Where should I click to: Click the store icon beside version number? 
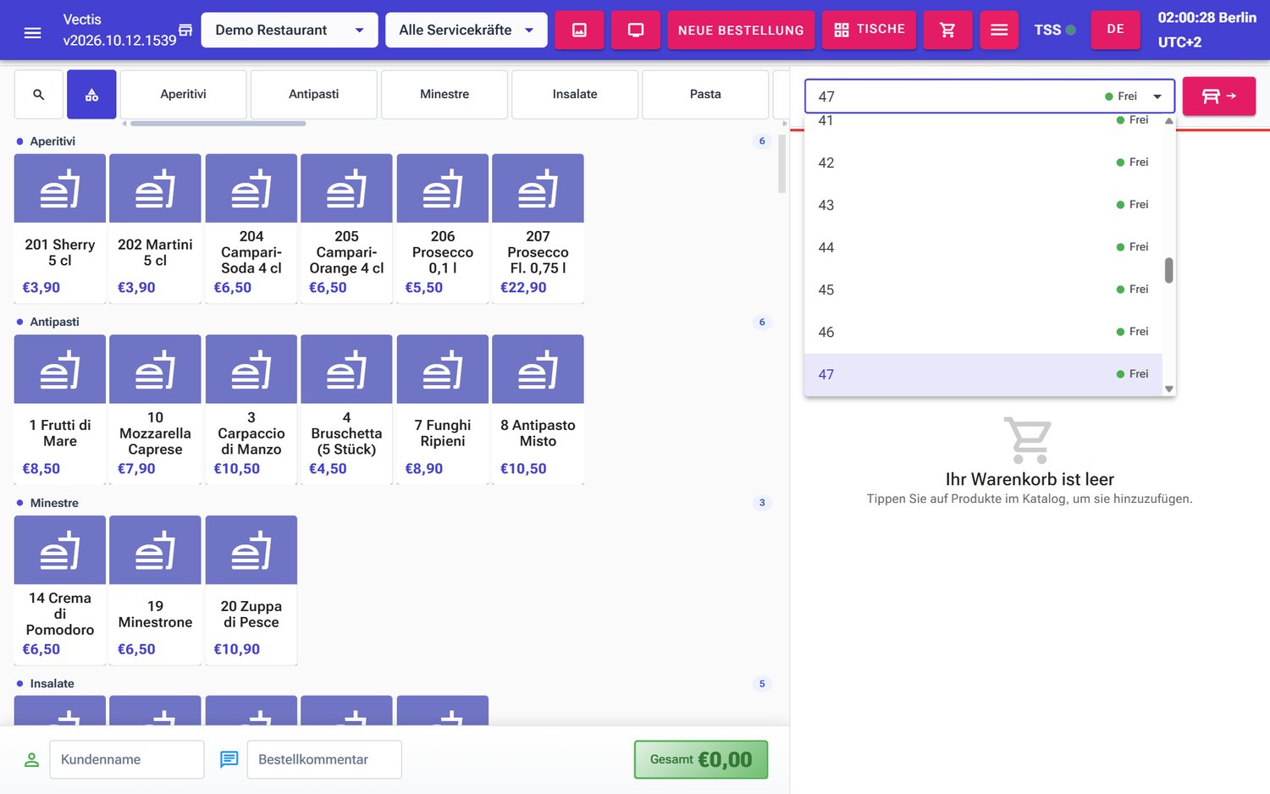[x=185, y=30]
